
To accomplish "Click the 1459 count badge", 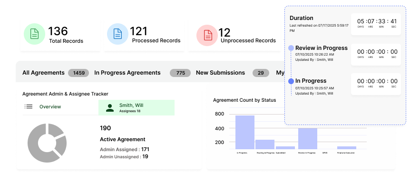I will click(78, 73).
